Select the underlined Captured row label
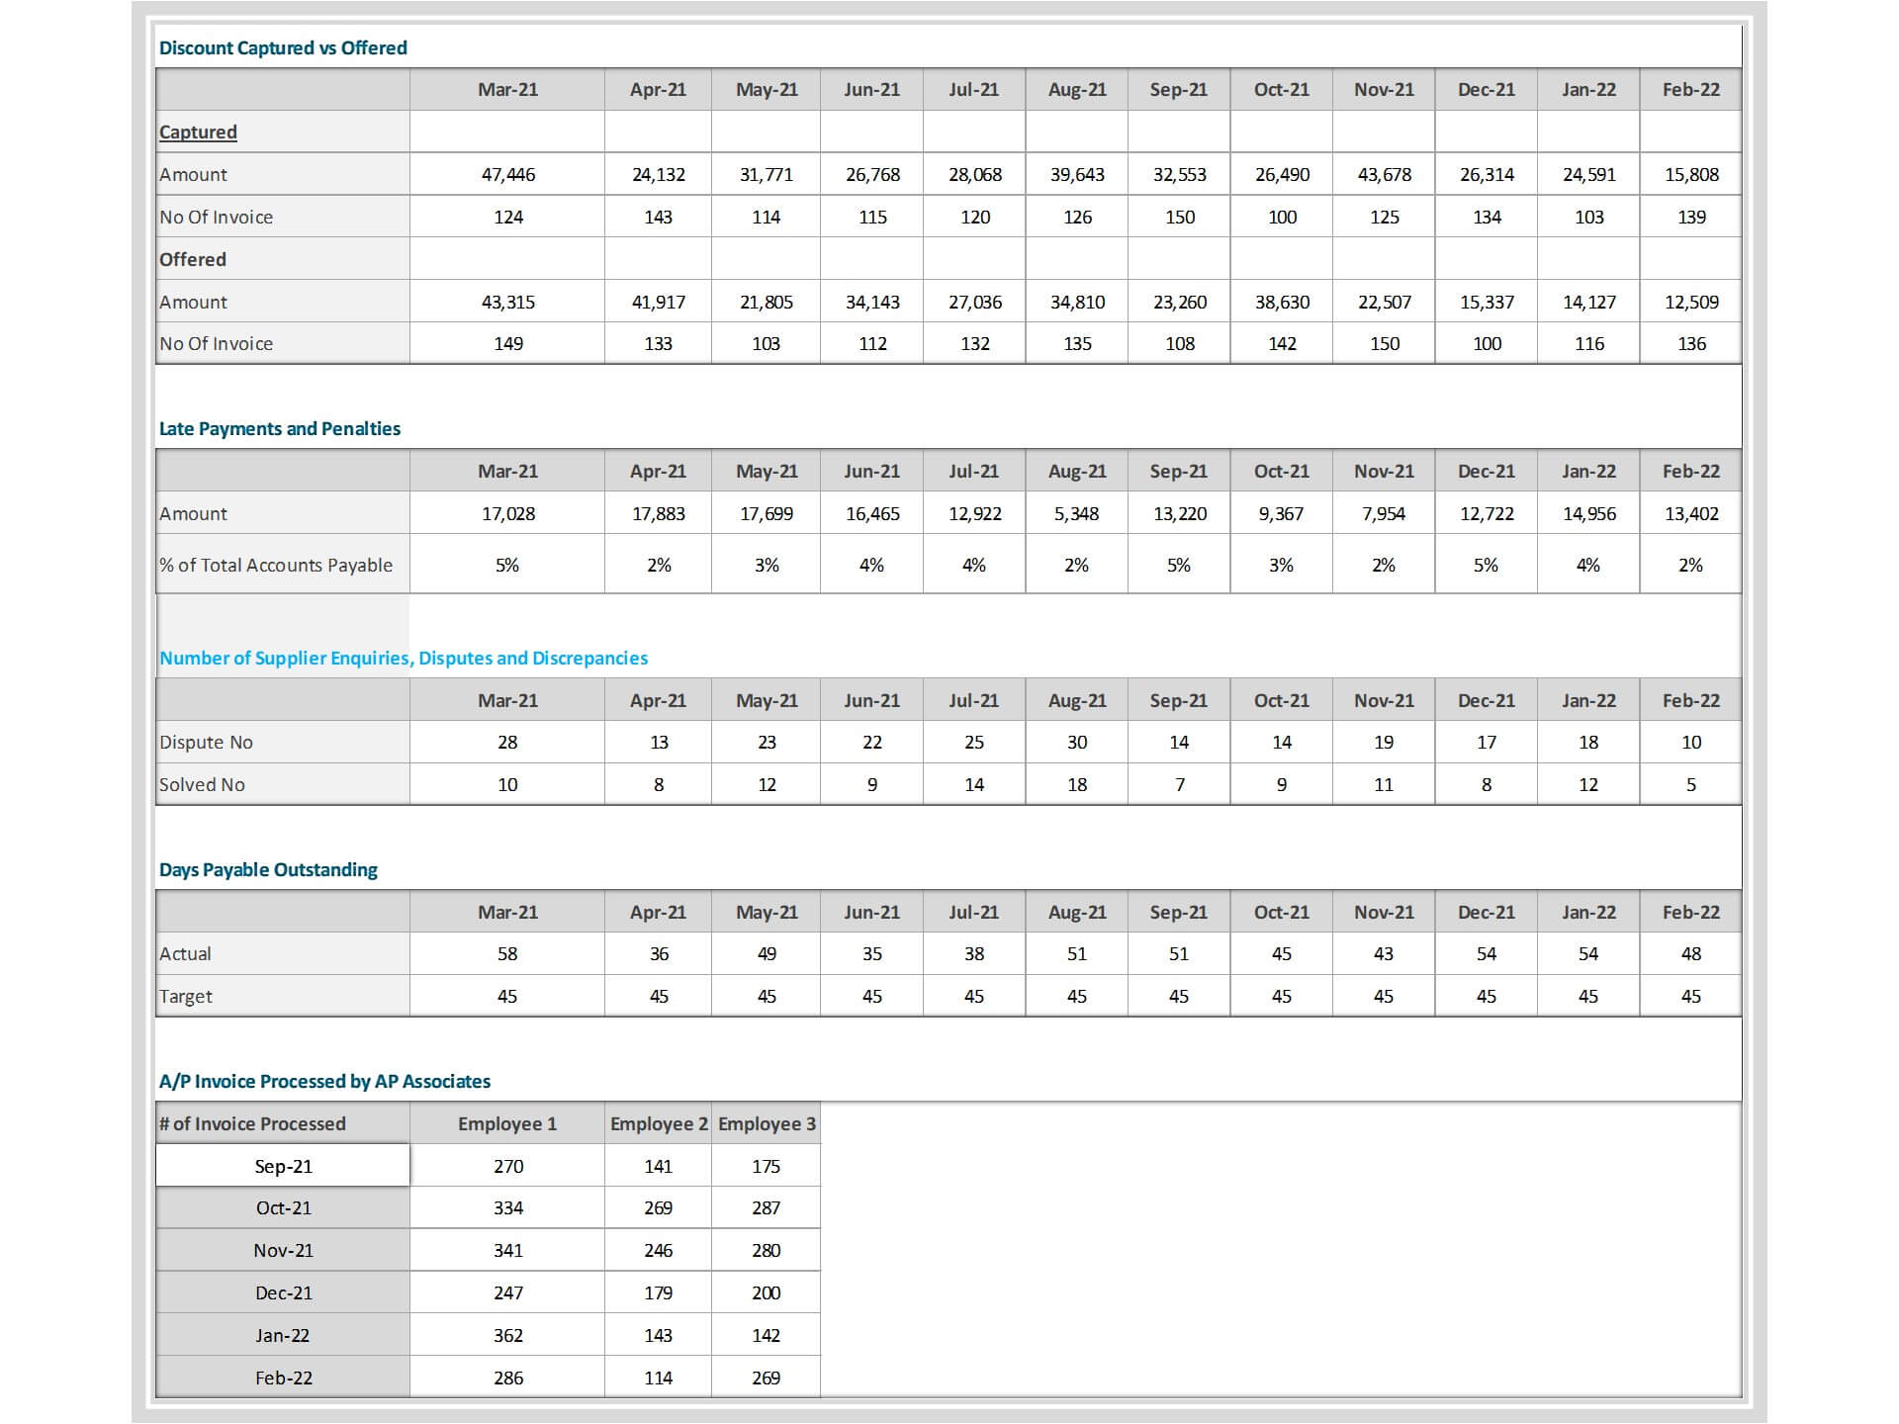Image resolution: width=1899 pixels, height=1424 pixels. [x=198, y=132]
